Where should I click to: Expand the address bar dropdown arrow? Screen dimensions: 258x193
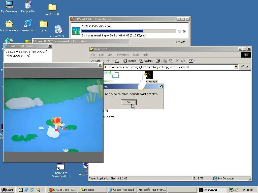(236, 67)
